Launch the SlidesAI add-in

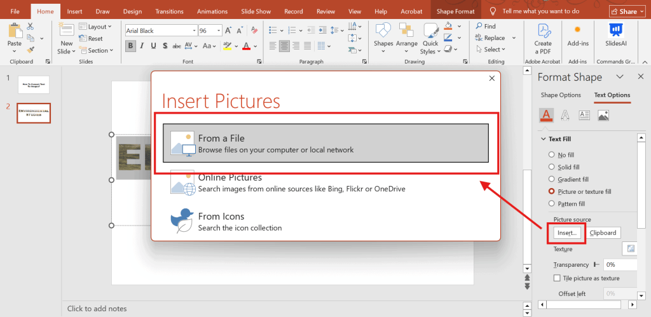tap(615, 35)
